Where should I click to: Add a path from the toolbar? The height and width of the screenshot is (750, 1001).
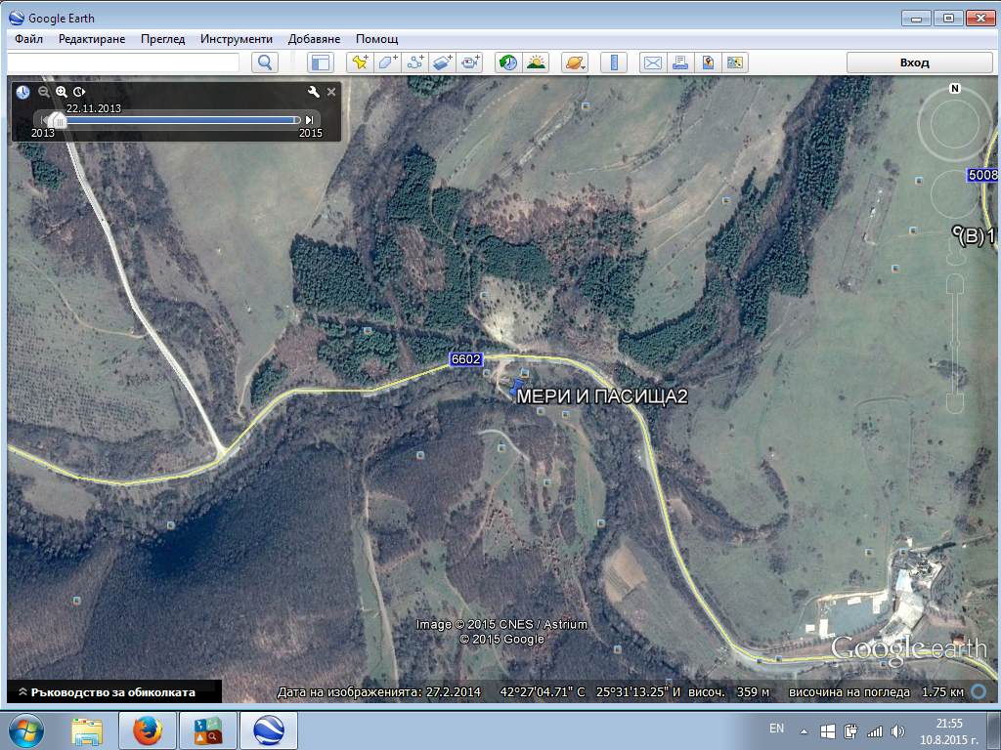[x=414, y=62]
